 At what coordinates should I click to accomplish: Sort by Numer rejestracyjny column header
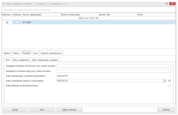[41, 15]
